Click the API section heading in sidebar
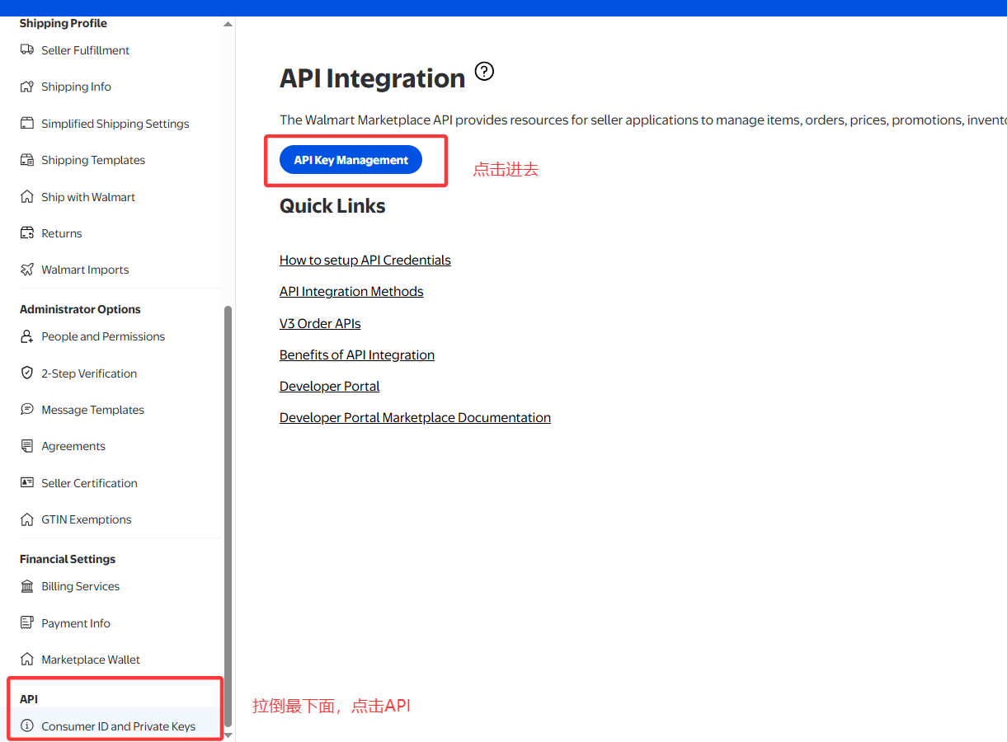This screenshot has width=1007, height=742. [x=29, y=699]
